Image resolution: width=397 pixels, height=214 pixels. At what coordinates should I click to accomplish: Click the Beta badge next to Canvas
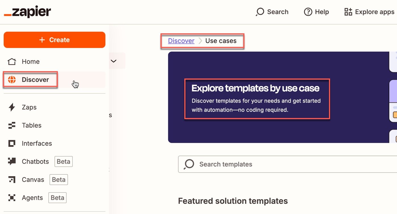coord(59,180)
